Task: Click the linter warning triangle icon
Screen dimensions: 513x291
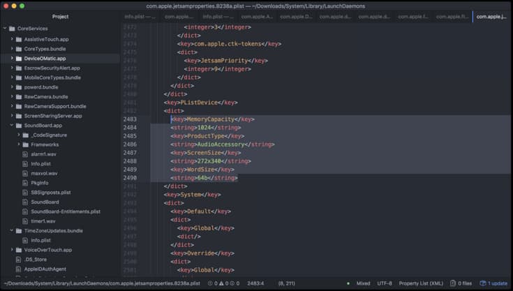Action: click(x=221, y=283)
